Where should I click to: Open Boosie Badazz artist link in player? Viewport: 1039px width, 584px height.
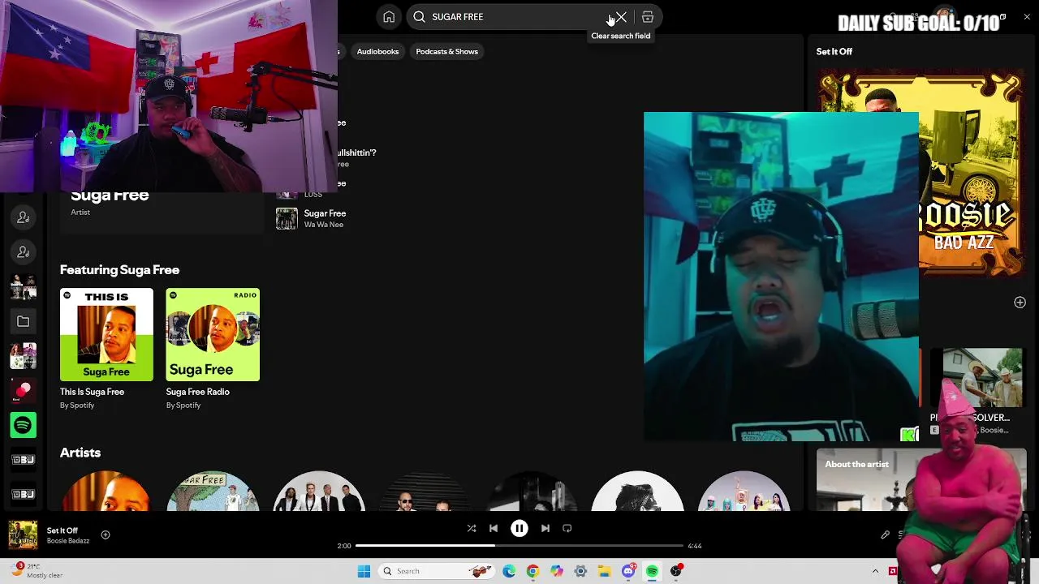[x=68, y=541]
